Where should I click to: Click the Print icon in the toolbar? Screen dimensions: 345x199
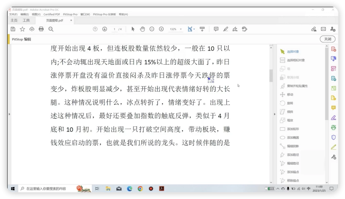[41, 29]
